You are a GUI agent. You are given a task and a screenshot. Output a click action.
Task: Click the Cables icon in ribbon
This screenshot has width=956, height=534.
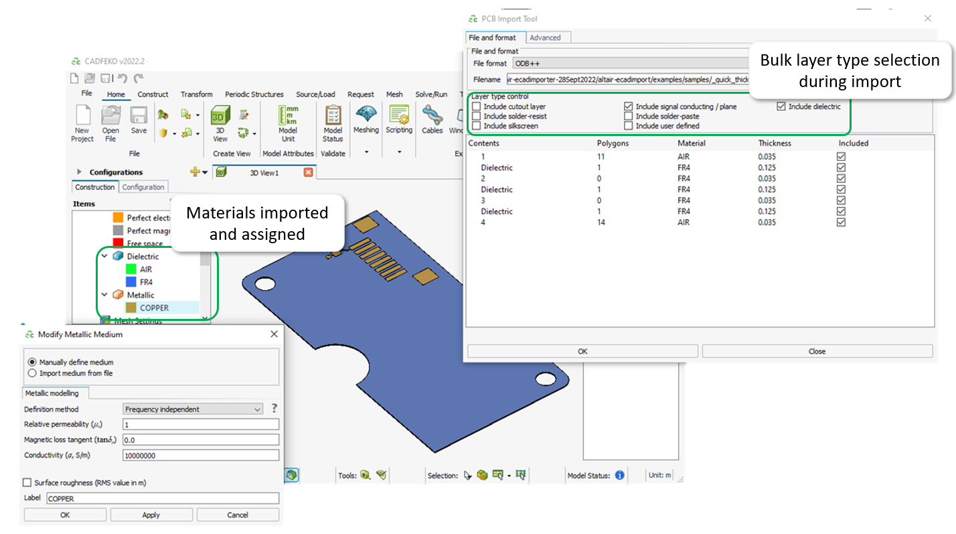coord(432,115)
